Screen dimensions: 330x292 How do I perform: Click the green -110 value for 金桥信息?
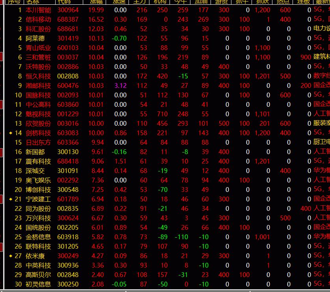[x=182, y=237]
